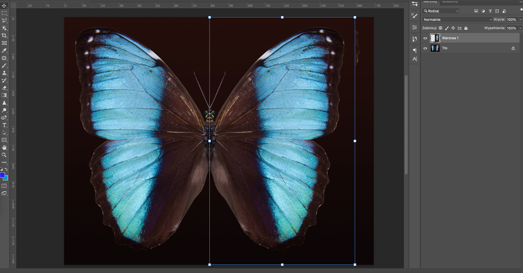Expand the Rodzaj filter dropdown

tap(441, 11)
